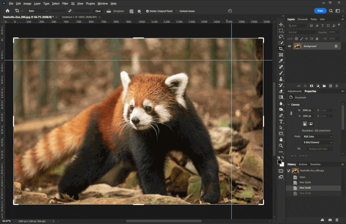346x224 pixels.
Task: Open the Image menu
Action: coord(27,3)
